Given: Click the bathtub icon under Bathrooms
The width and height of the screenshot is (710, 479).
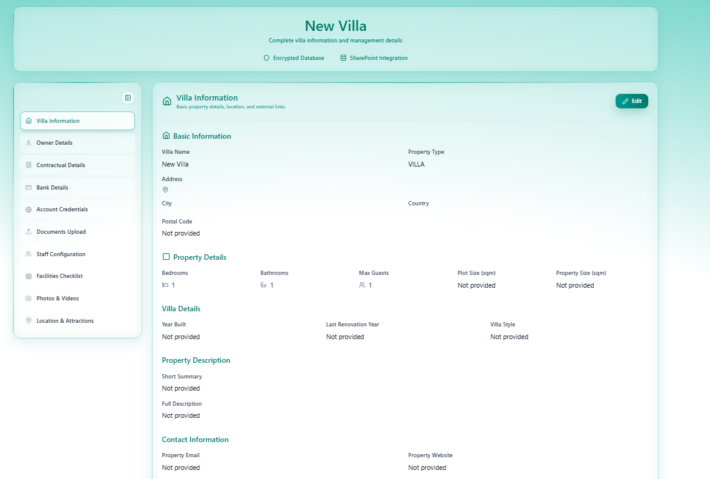Looking at the screenshot, I should coord(263,285).
